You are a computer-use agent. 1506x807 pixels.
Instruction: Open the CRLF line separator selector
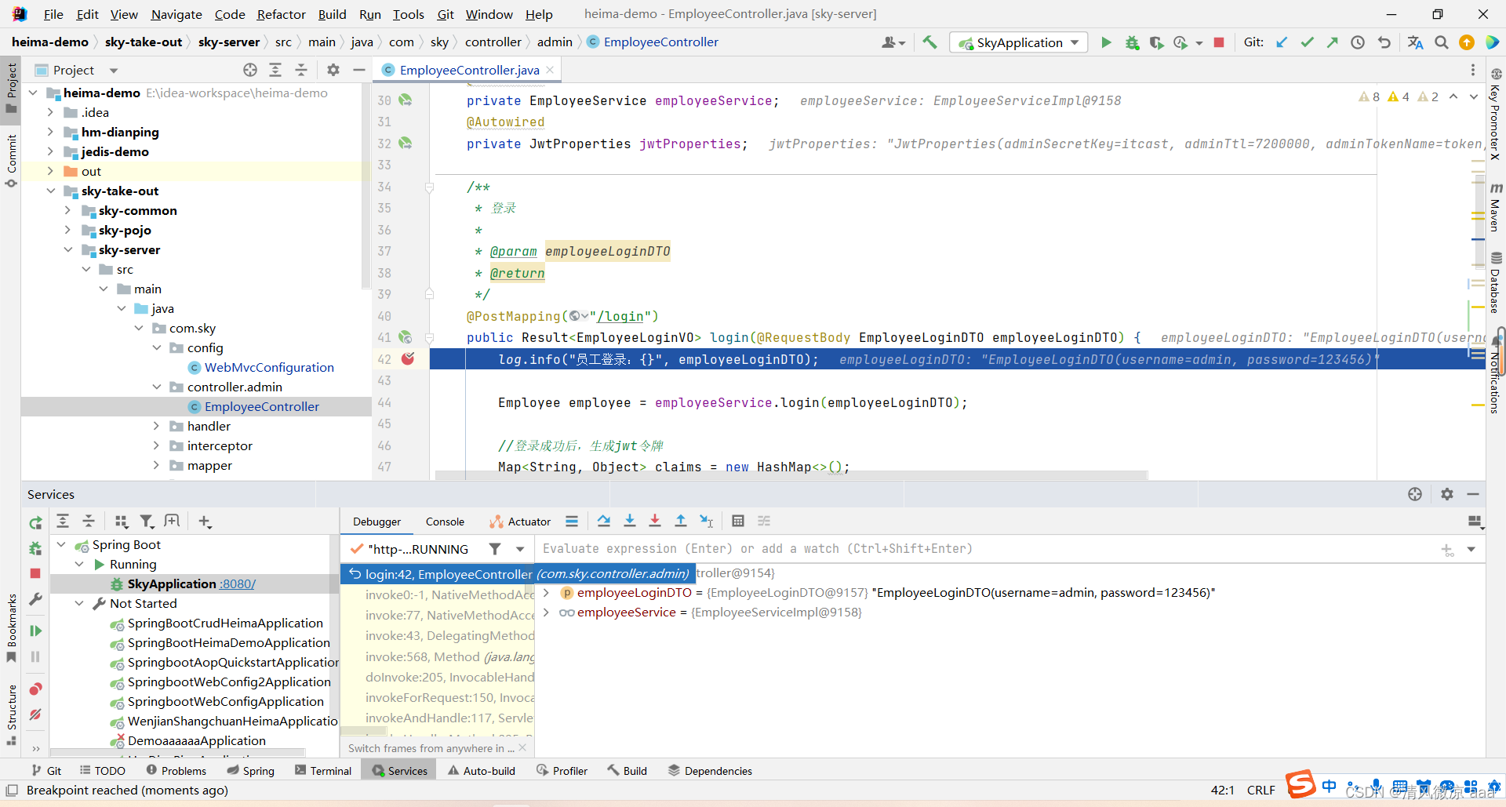coord(1260,791)
